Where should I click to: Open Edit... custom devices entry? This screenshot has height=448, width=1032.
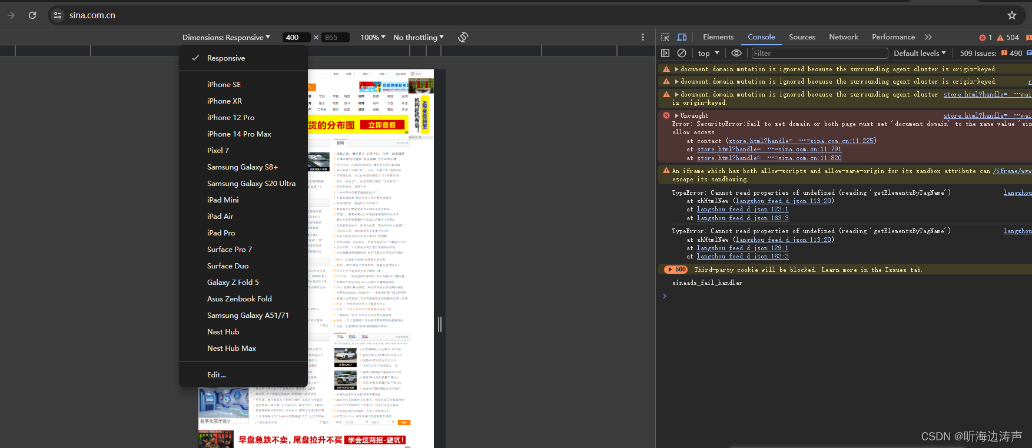[243, 375]
